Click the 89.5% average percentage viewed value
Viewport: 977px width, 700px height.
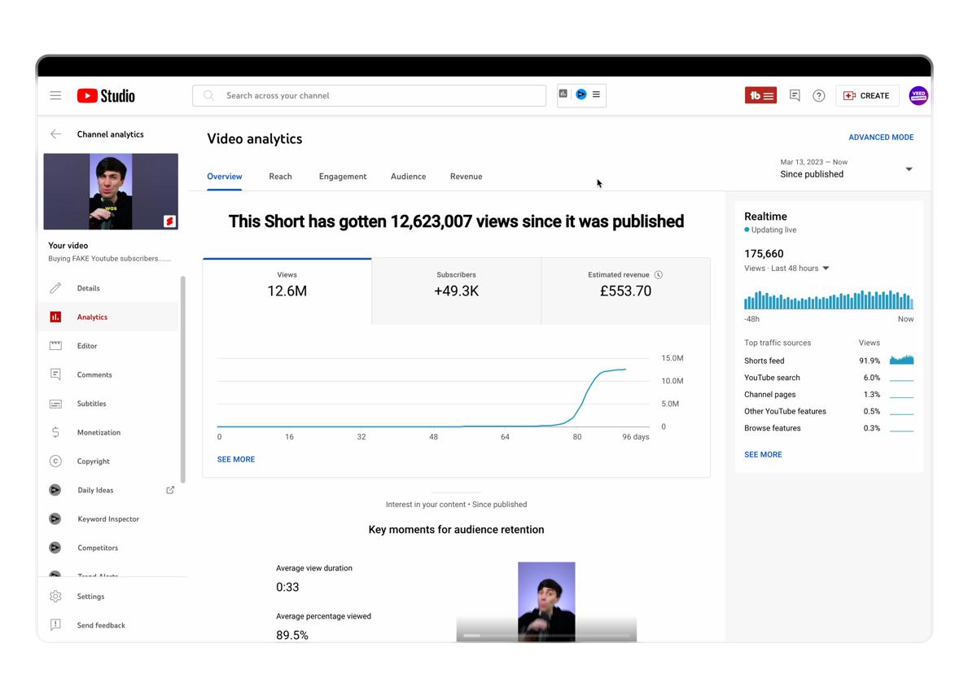tap(292, 635)
